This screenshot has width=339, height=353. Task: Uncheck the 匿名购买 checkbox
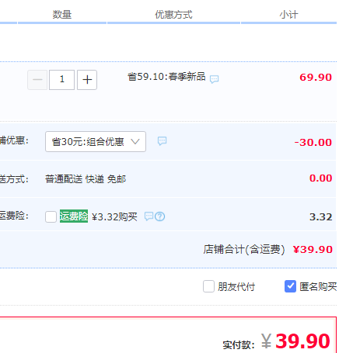tap(290, 286)
